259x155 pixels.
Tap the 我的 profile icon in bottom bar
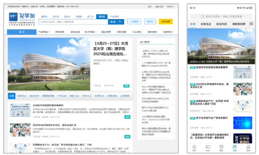coord(248,148)
